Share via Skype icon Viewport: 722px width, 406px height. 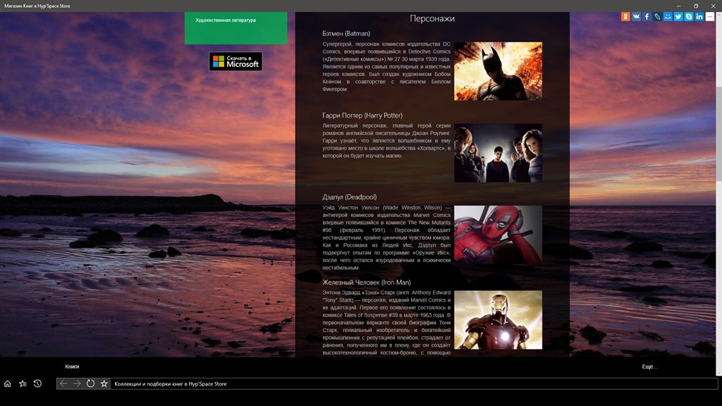(x=689, y=17)
